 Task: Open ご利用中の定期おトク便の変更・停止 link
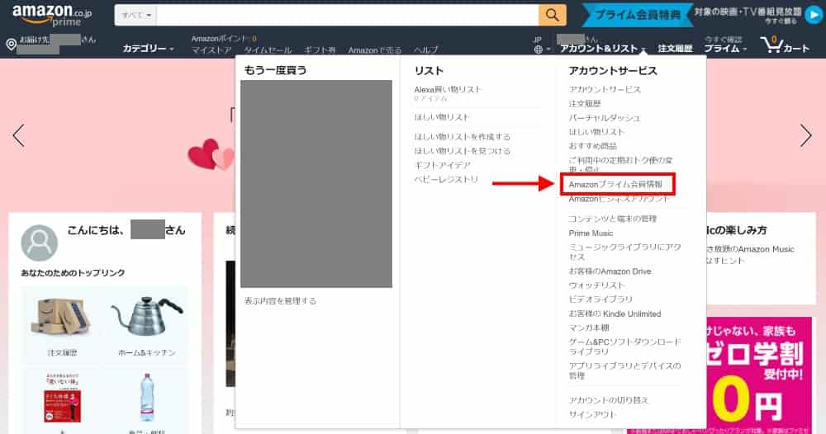click(620, 164)
